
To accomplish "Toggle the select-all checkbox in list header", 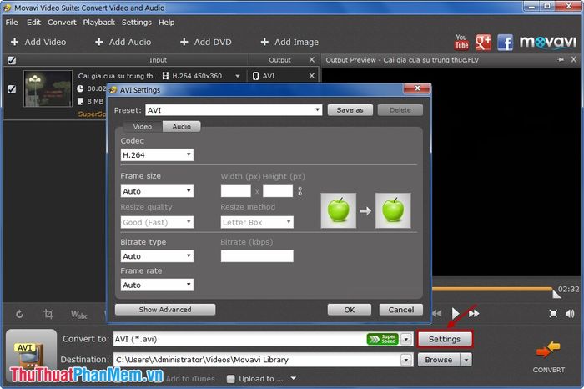I will click(x=12, y=60).
